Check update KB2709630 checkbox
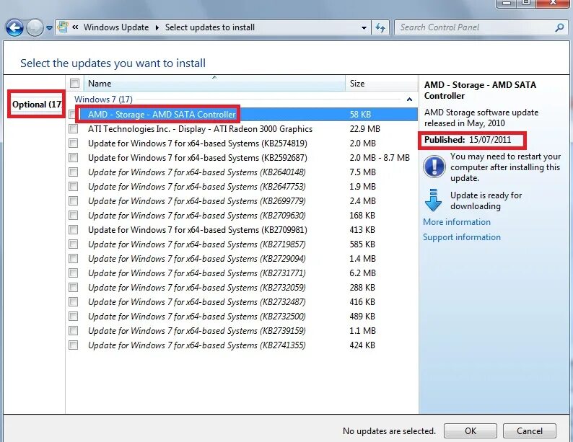The height and width of the screenshot is (442, 573). pos(74,216)
